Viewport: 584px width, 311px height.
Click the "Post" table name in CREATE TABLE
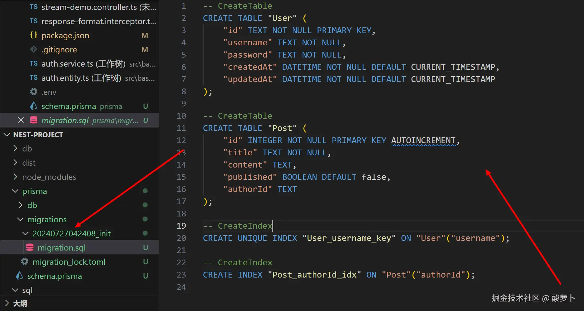[282, 128]
